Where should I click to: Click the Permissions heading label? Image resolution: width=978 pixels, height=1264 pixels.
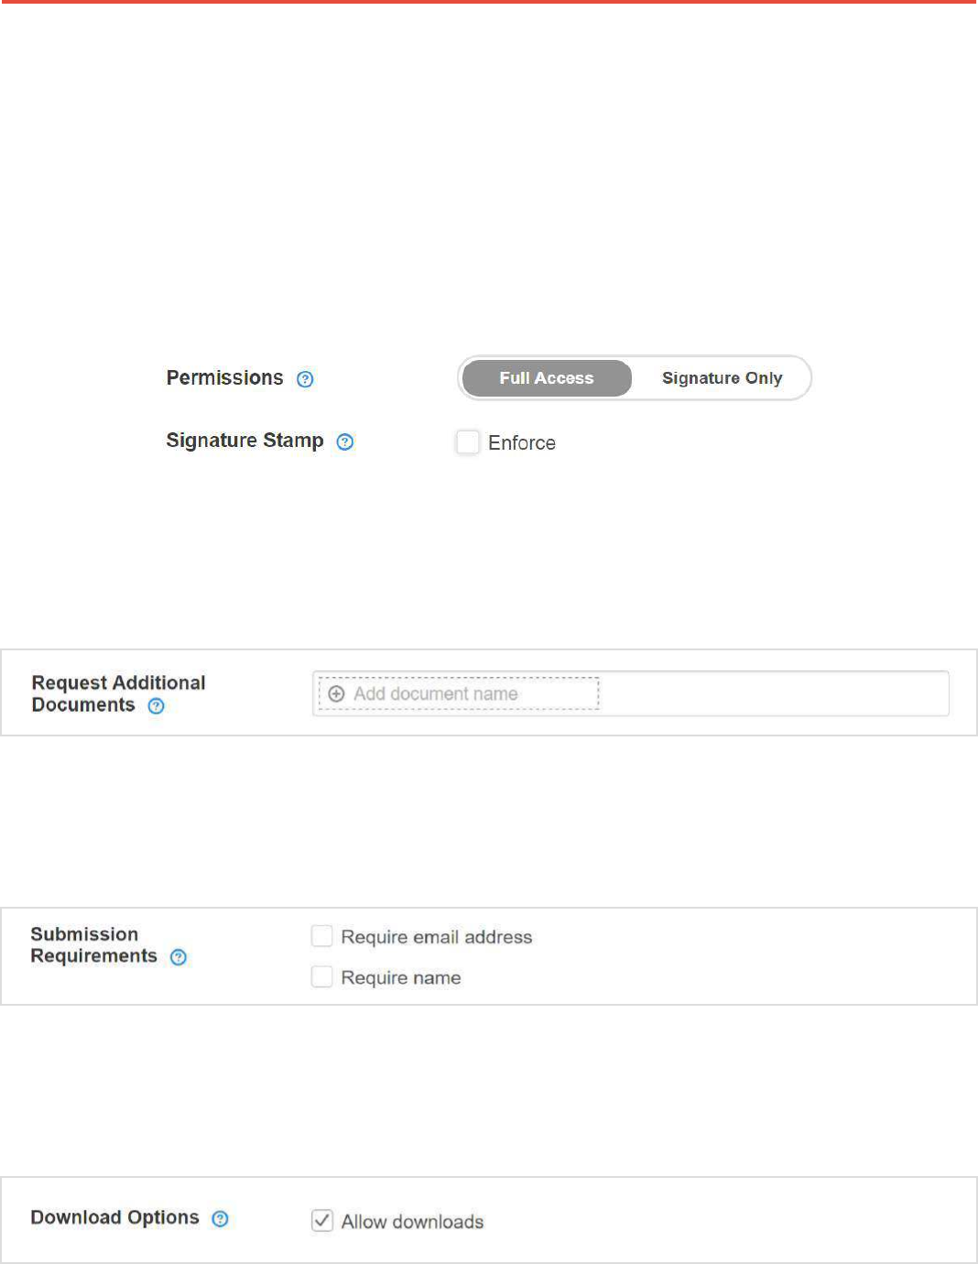224,378
